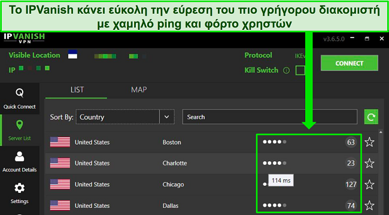Expand the Sort By dropdown arrow
This screenshot has height=215, width=389.
coord(167,116)
